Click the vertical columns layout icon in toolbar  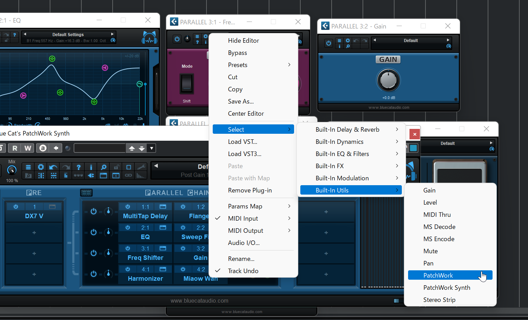pyautogui.click(x=41, y=175)
